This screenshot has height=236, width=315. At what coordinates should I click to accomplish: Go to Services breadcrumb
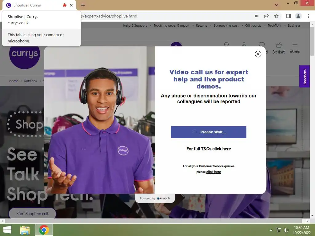tap(30, 81)
